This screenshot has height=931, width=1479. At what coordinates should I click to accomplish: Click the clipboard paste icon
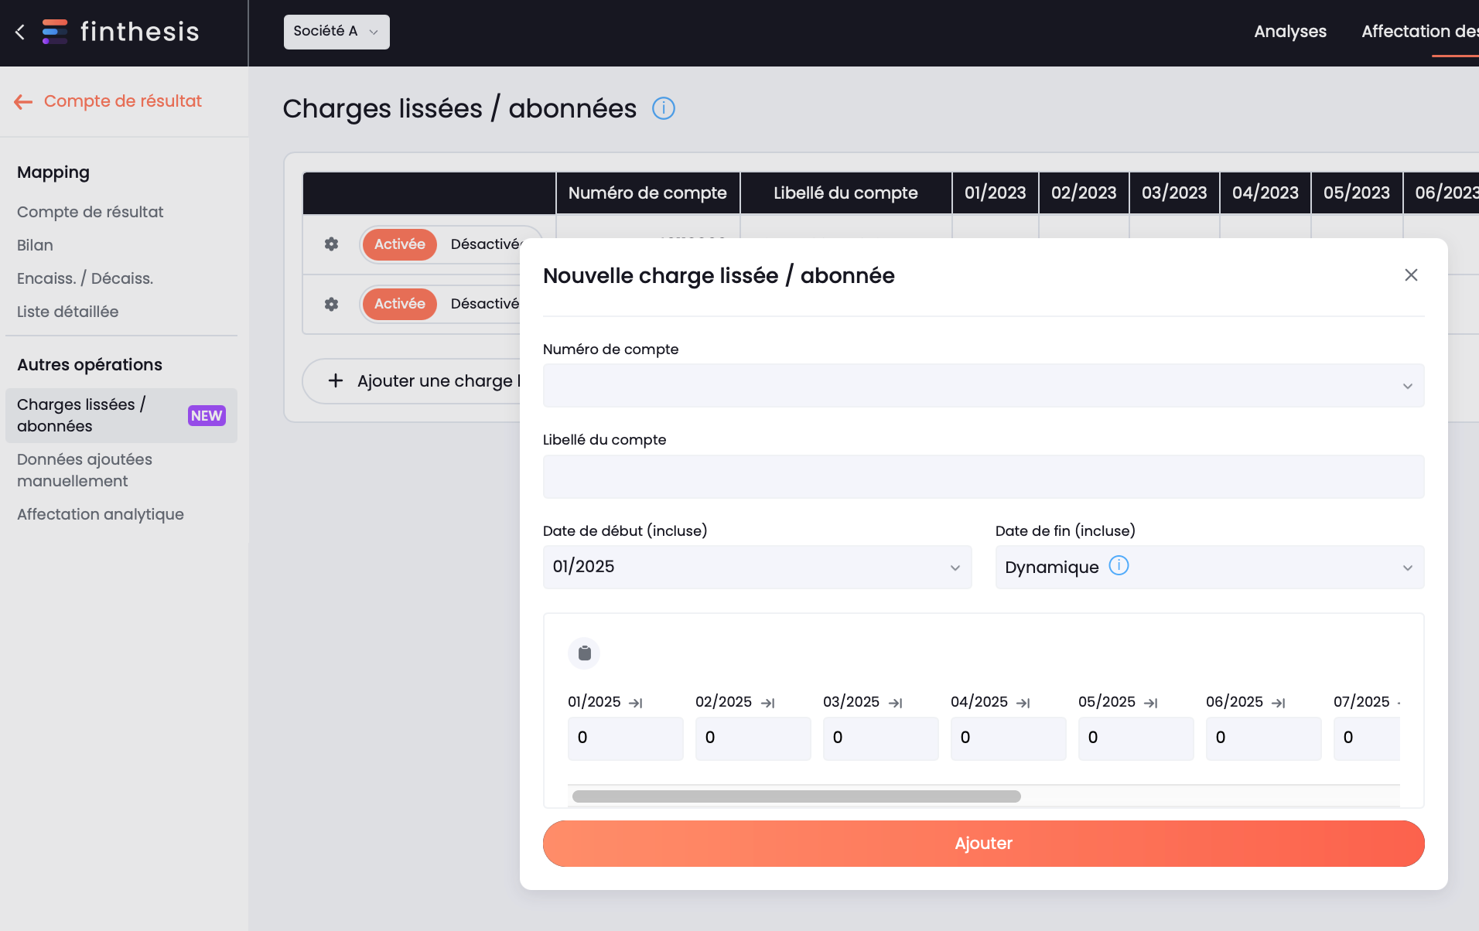pyautogui.click(x=584, y=653)
